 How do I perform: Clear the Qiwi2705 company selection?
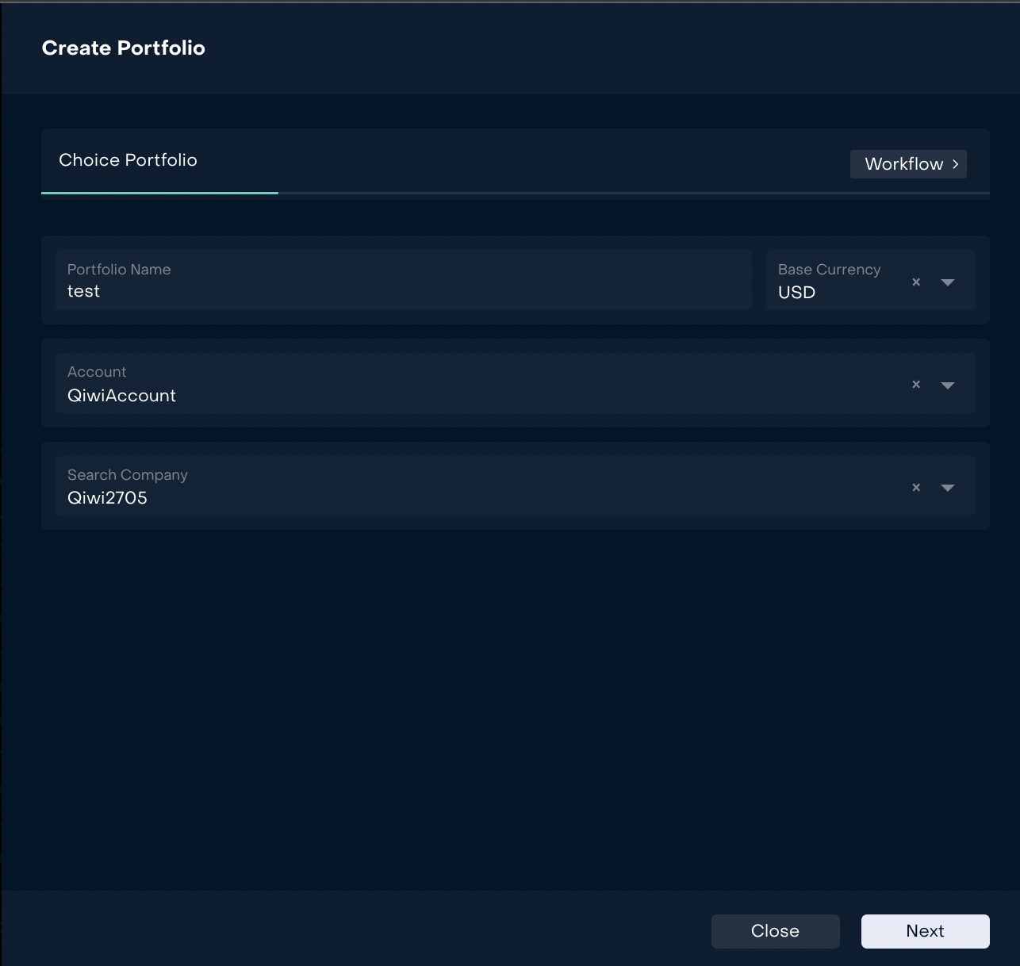tap(916, 487)
